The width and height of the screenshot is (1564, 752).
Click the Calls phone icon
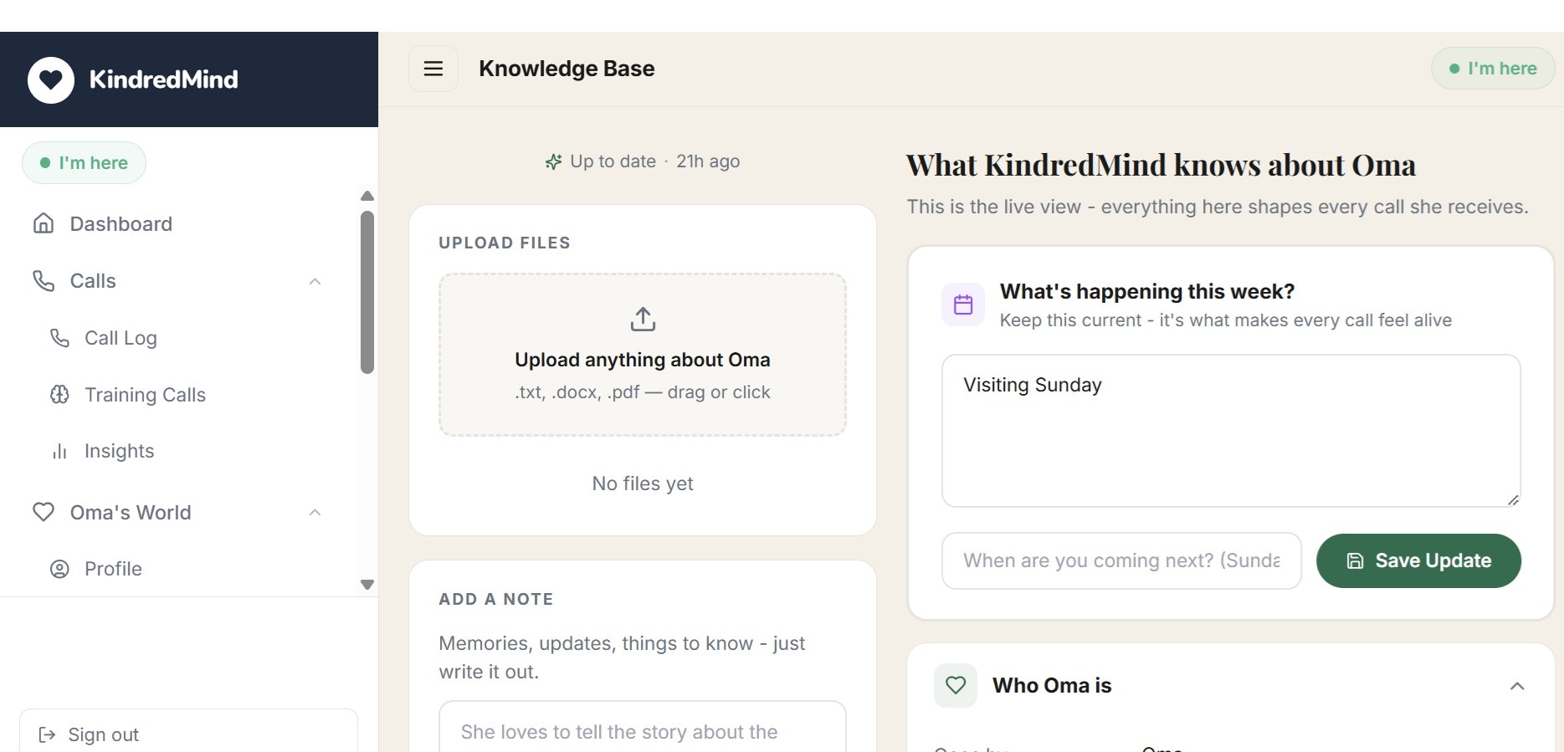(x=44, y=280)
